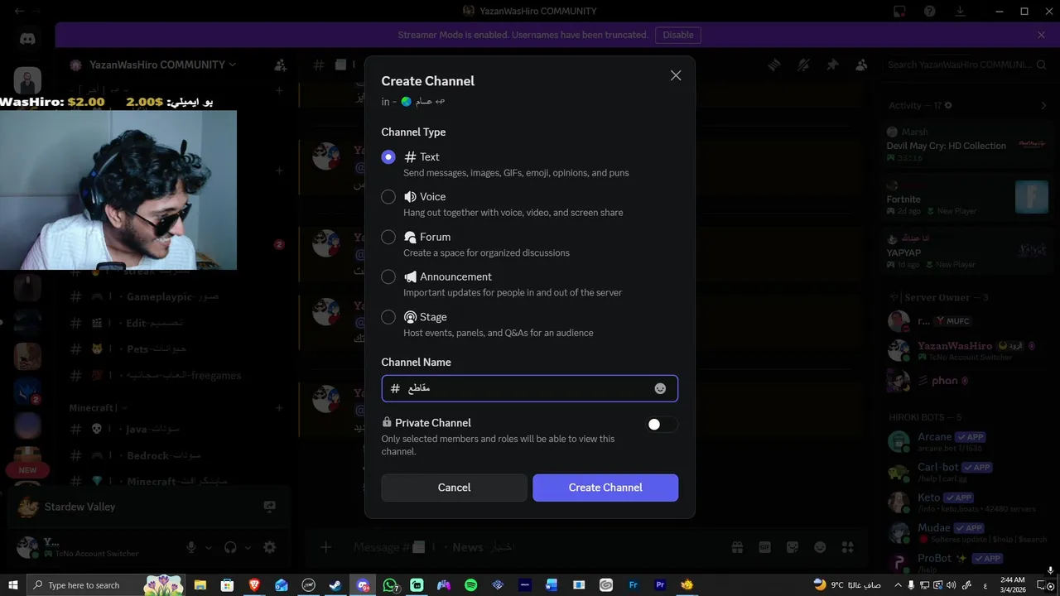Open microphone input options arrow

(208, 547)
